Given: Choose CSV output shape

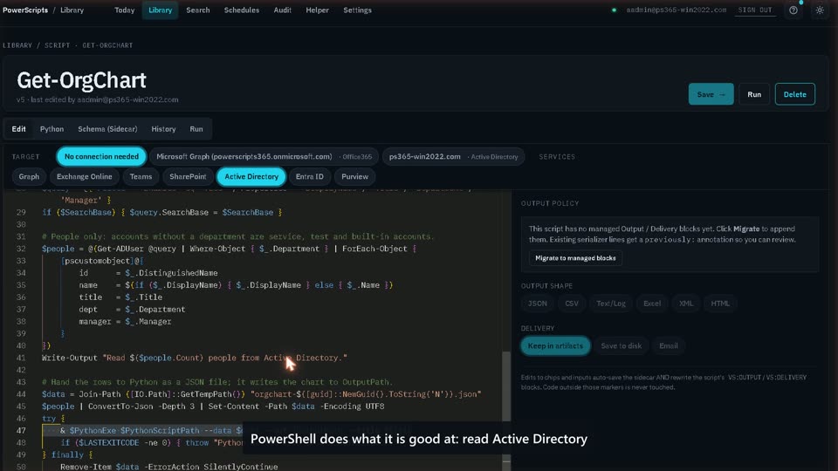Looking at the screenshot, I should (571, 304).
